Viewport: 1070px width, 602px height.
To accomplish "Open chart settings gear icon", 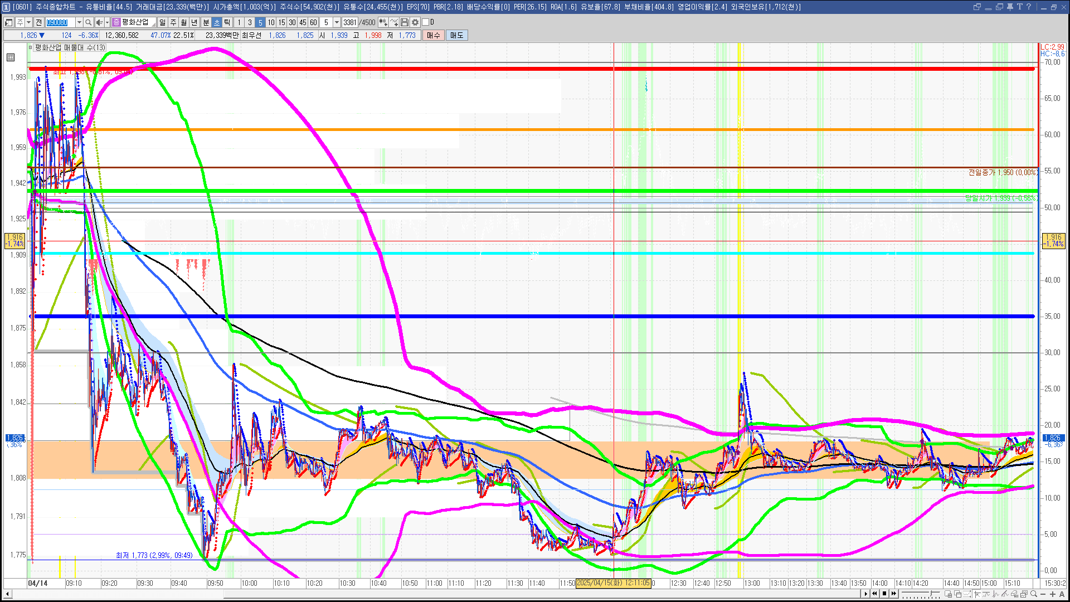I will click(415, 22).
